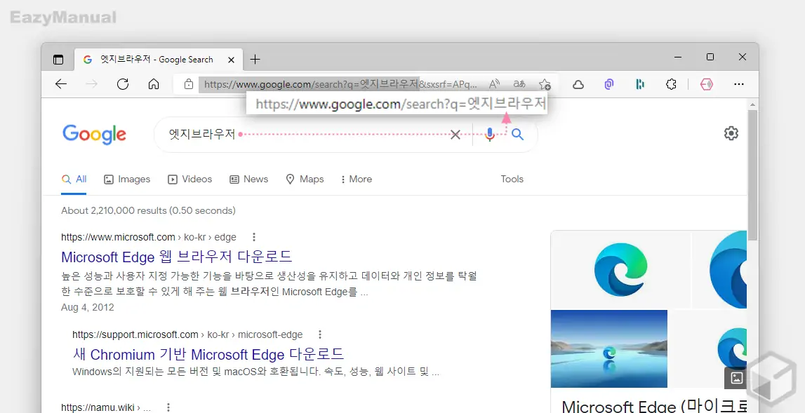Open the vertical tabs panel icon
The image size is (805, 413).
58,60
